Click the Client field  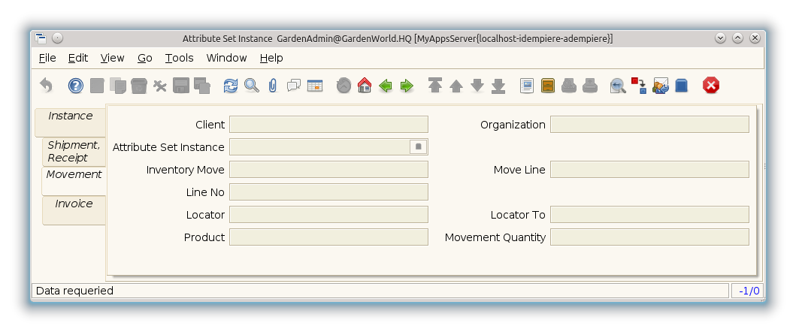[328, 125]
